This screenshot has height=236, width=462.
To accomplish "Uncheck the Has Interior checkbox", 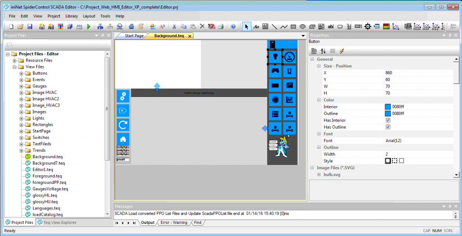I will [388, 120].
